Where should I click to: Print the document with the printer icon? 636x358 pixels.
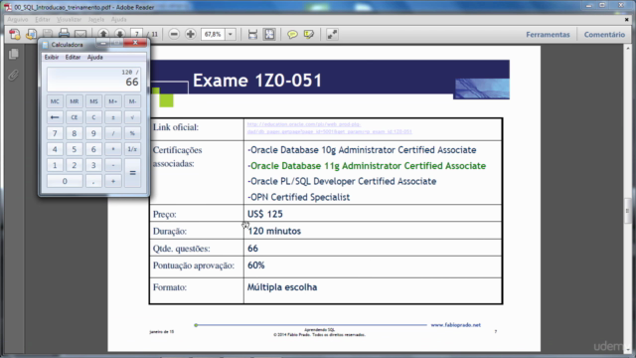(x=64, y=34)
